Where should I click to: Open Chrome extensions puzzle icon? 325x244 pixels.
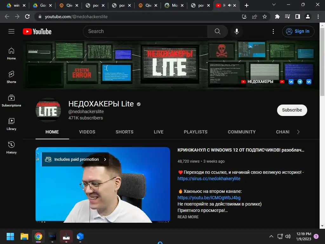[x=277, y=17]
